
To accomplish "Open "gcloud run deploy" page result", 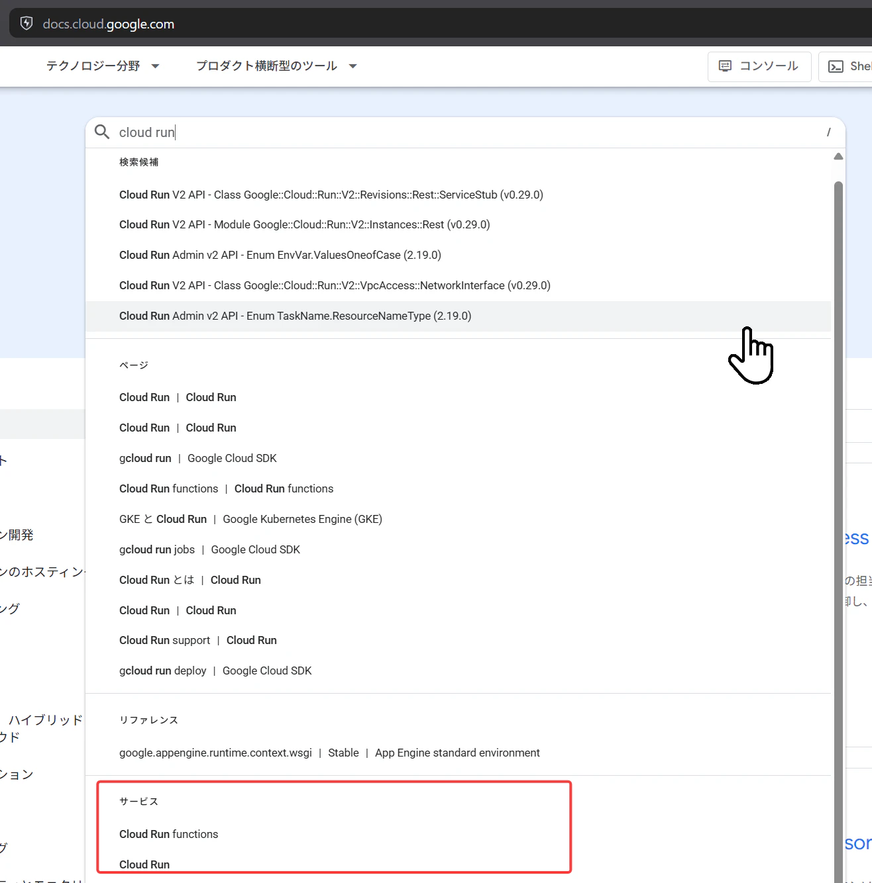I will tap(459, 671).
